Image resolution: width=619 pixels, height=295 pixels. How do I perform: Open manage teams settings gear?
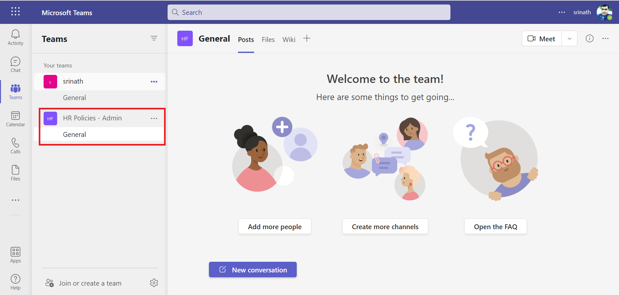(154, 283)
